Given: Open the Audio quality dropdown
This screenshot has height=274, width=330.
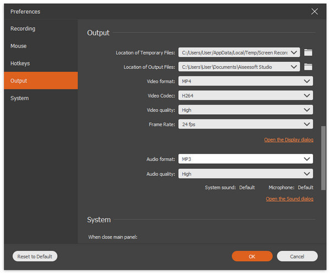Looking at the screenshot, I should coord(246,174).
